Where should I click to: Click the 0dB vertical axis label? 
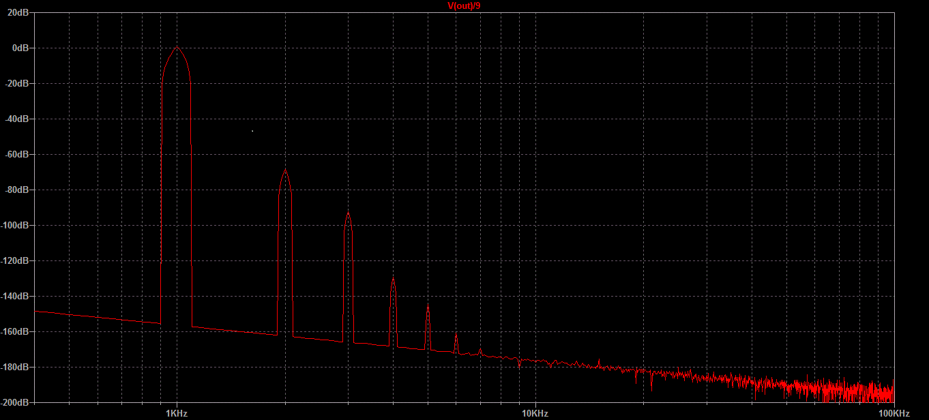click(20, 48)
